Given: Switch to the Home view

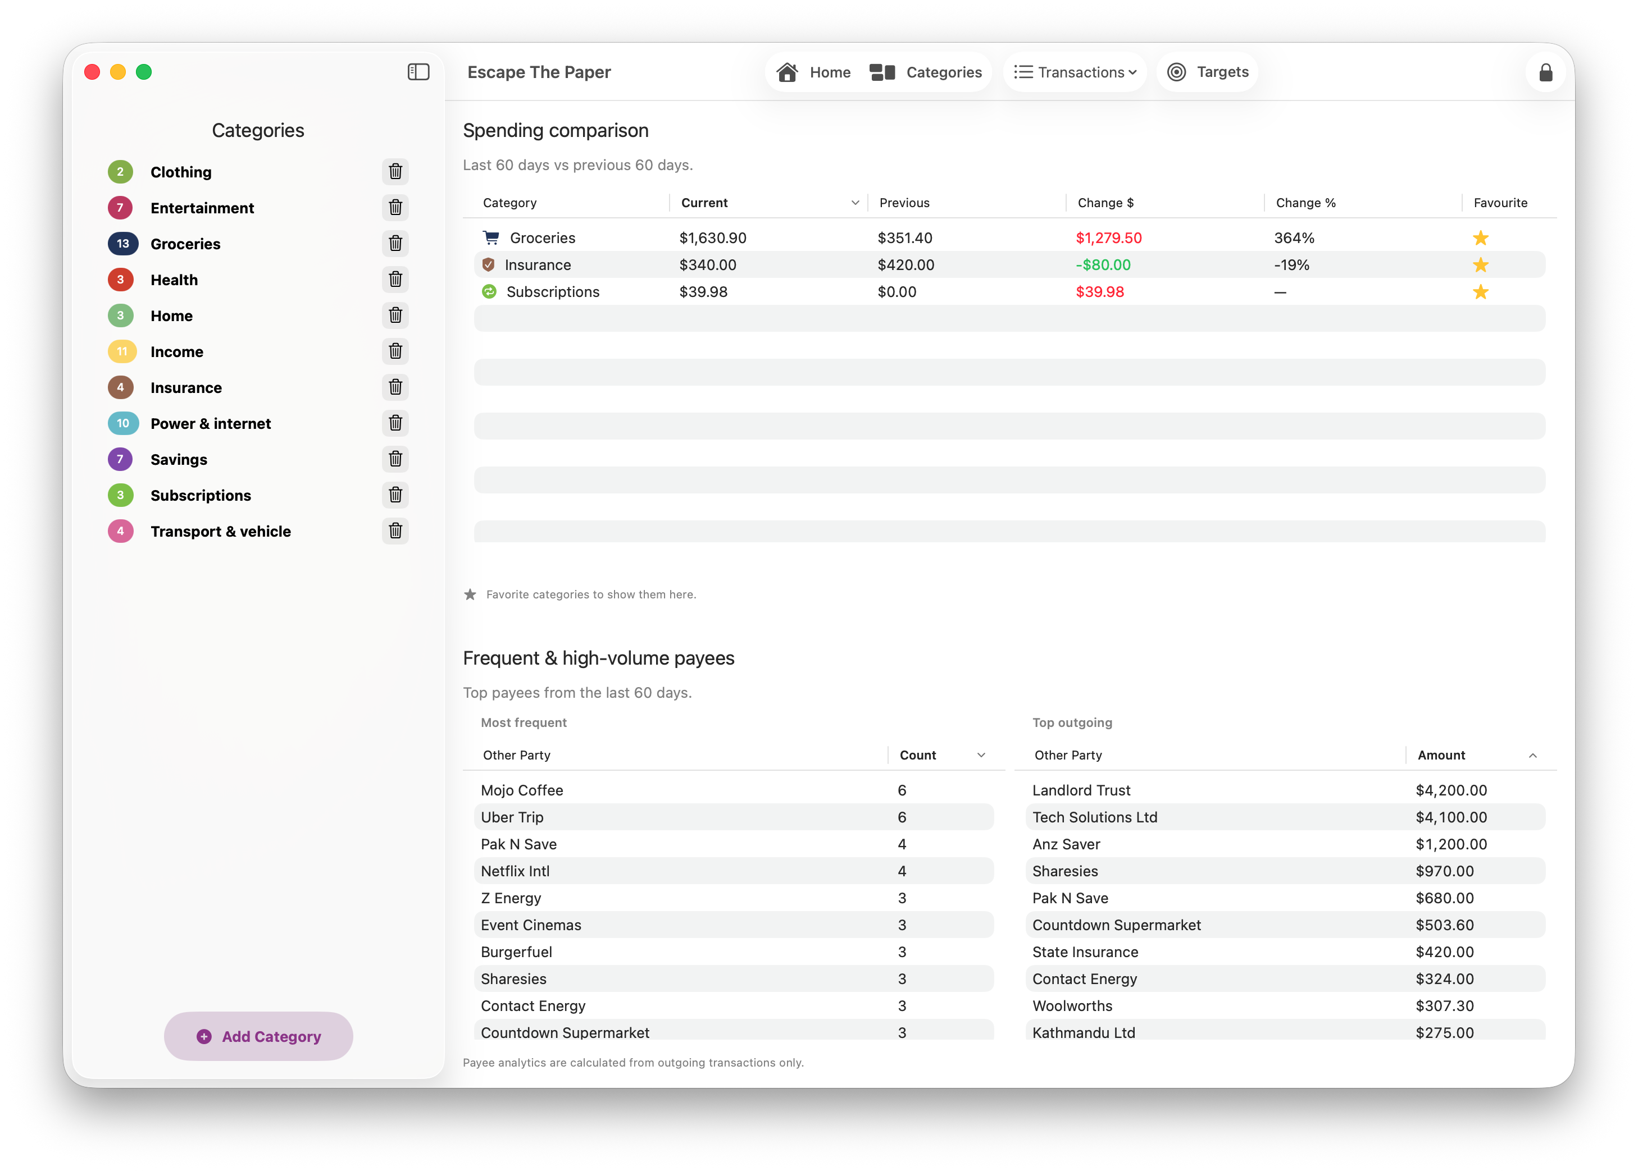Looking at the screenshot, I should [x=813, y=72].
